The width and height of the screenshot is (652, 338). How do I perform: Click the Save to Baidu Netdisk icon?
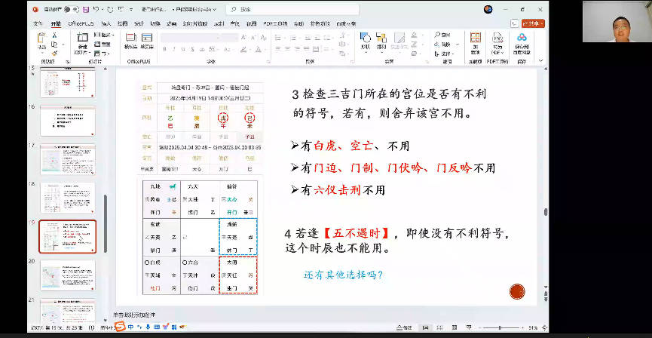pyautogui.click(x=522, y=41)
